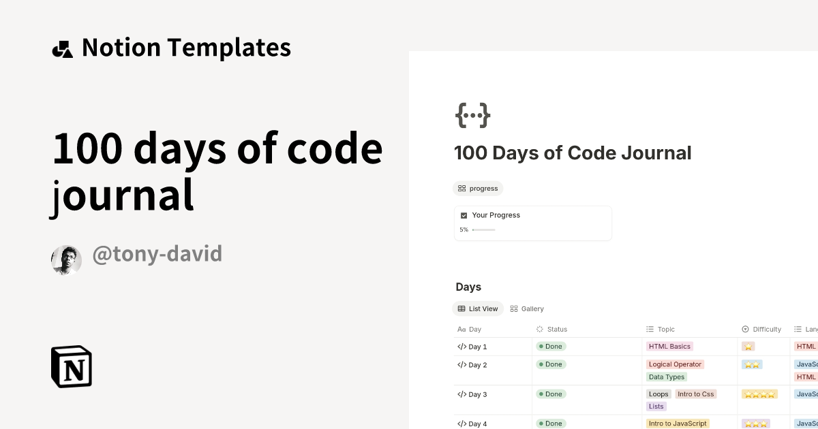Switch to the Gallery view tab

click(x=527, y=308)
